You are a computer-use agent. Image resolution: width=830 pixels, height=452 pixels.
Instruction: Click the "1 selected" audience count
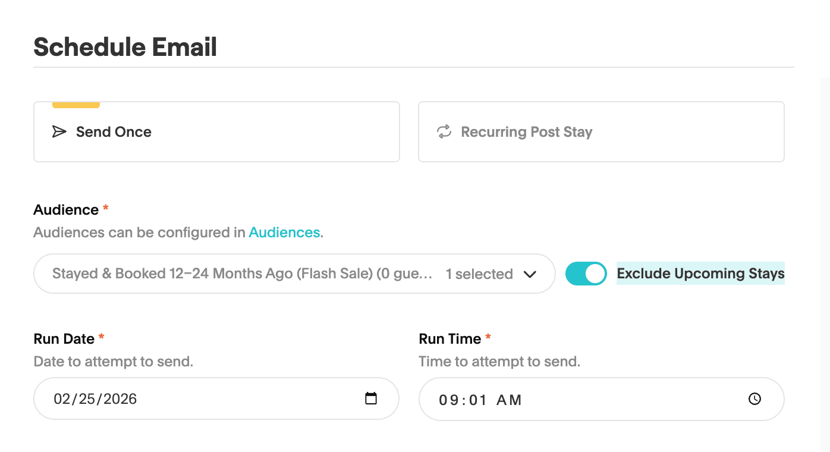click(479, 274)
